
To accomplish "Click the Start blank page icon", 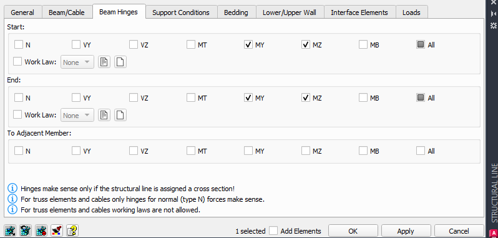I will tap(120, 62).
